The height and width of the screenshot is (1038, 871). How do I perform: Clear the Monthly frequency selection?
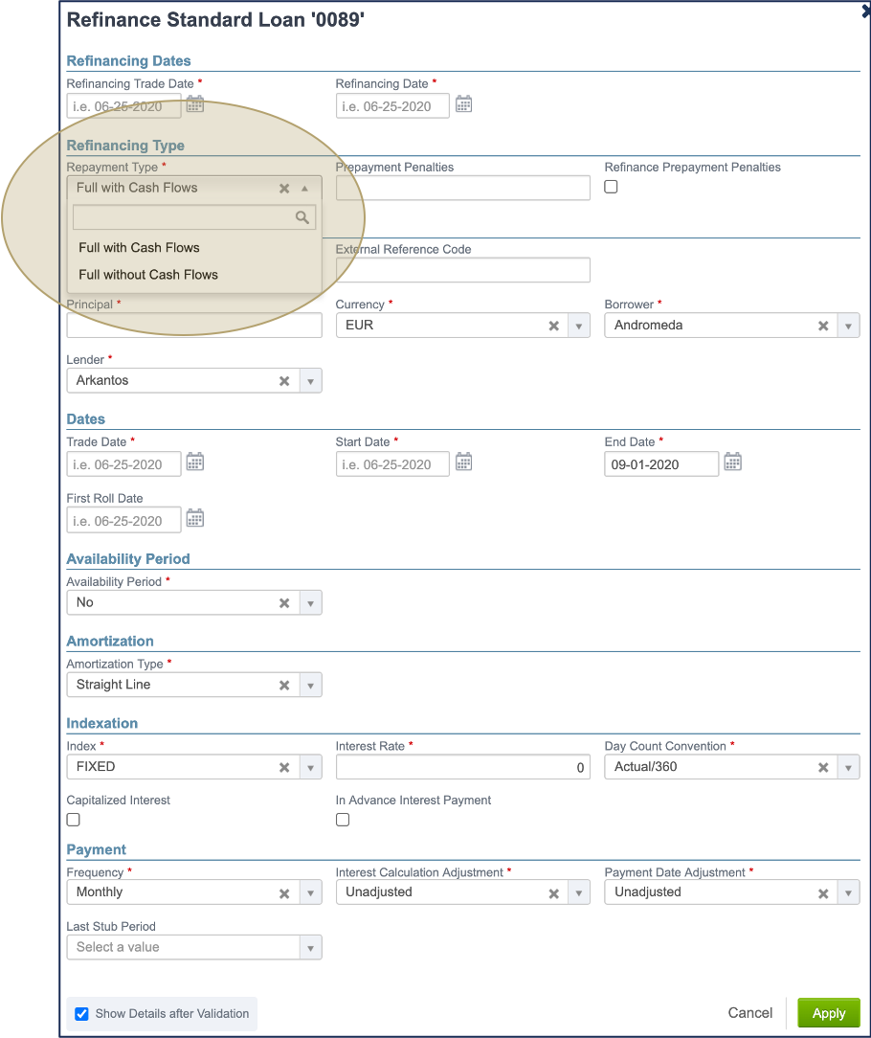coord(284,893)
